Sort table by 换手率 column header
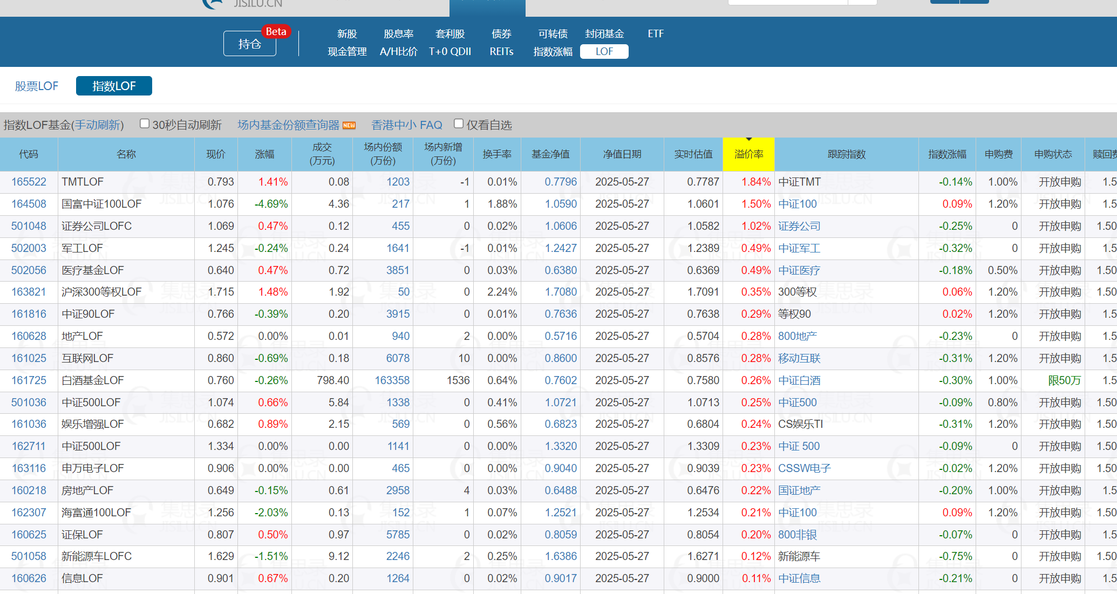Viewport: 1117px width, 594px height. click(496, 155)
